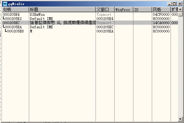Sort by the 句柄 column header
This screenshot has width=184, height=123.
point(15,10)
